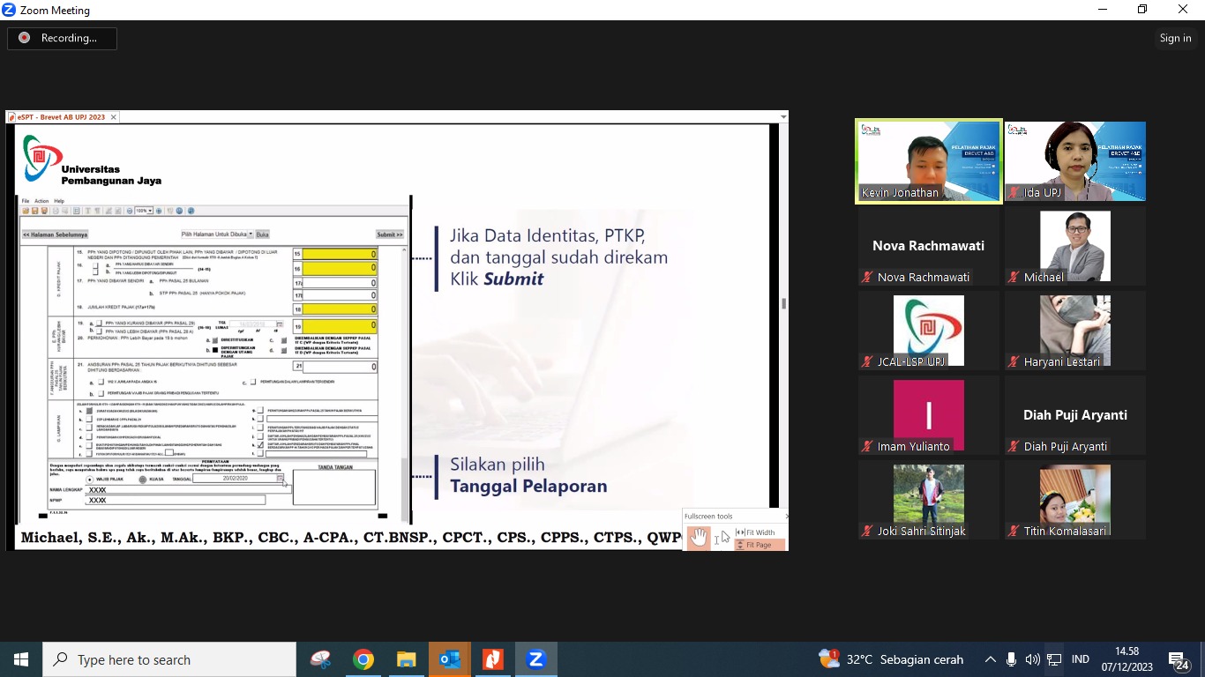The height and width of the screenshot is (677, 1205).
Task: Open the Windows Start menu
Action: (21, 659)
